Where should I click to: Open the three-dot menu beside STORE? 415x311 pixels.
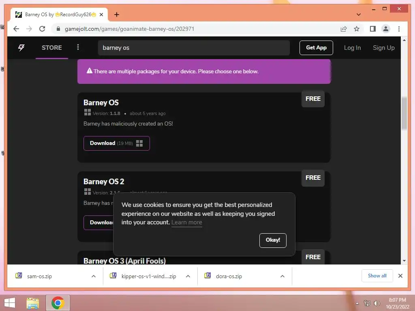(78, 47)
